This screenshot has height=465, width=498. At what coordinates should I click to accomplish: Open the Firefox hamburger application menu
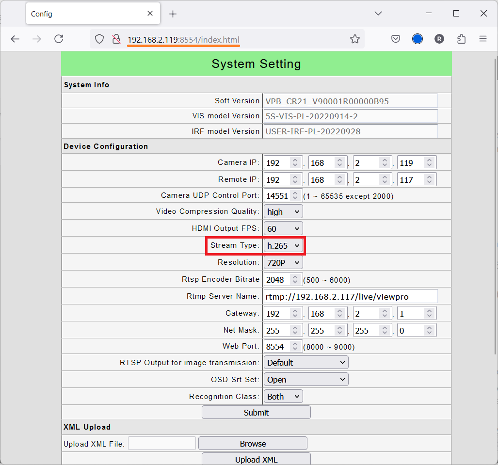point(483,39)
